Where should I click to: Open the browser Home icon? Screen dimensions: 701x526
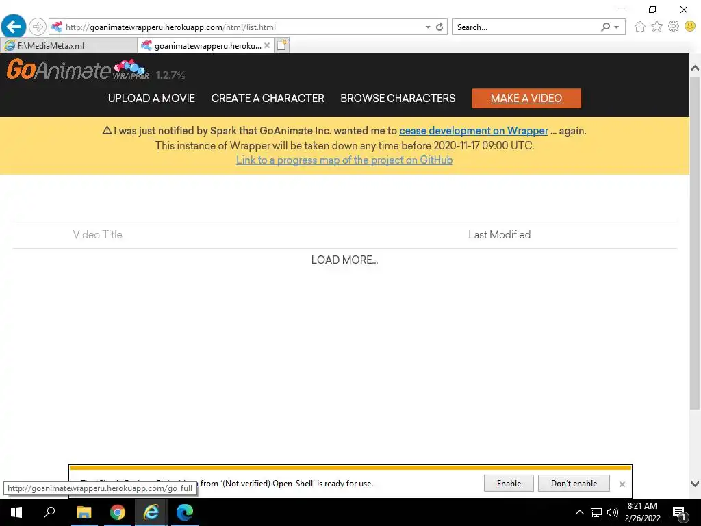click(640, 27)
